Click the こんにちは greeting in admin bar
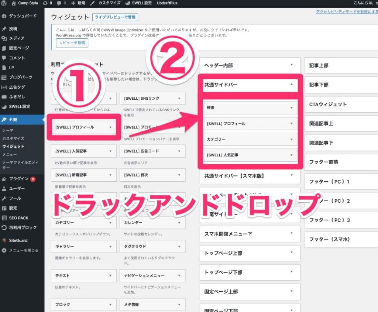The width and height of the screenshot is (378, 312). coord(366,3)
